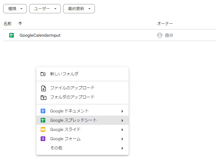Screen dimensions: 216x165
Task: Click the green Sheets icon in menu
Action: point(43,120)
